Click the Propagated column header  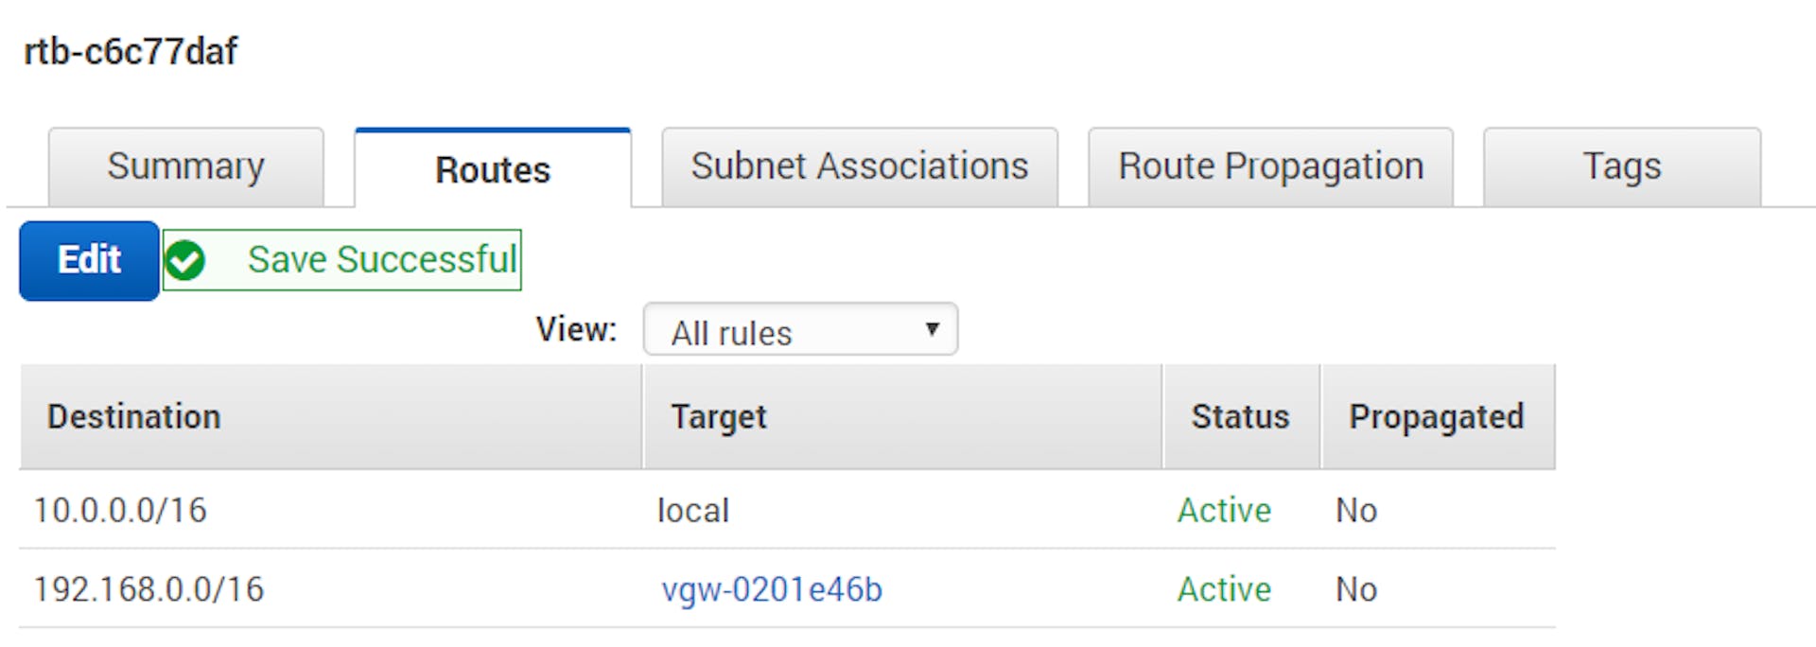[1436, 417]
